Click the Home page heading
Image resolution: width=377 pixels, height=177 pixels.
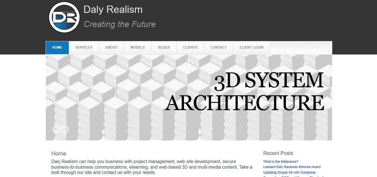point(59,153)
